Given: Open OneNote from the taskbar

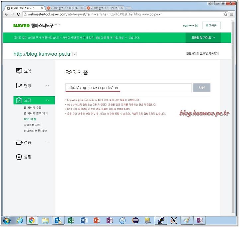Looking at the screenshot, I should click(x=110, y=220).
